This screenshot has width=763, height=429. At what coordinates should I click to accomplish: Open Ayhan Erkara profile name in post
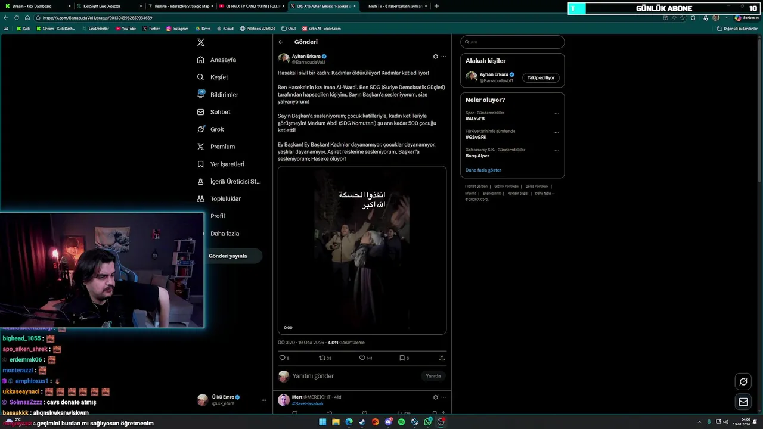(x=306, y=57)
